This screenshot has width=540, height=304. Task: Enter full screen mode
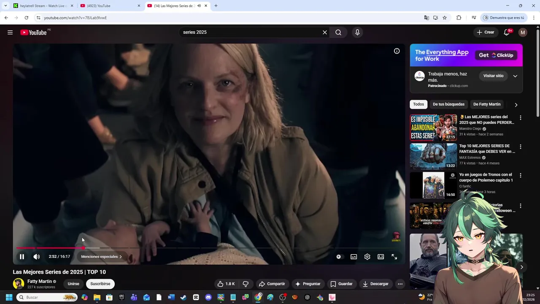point(394,257)
